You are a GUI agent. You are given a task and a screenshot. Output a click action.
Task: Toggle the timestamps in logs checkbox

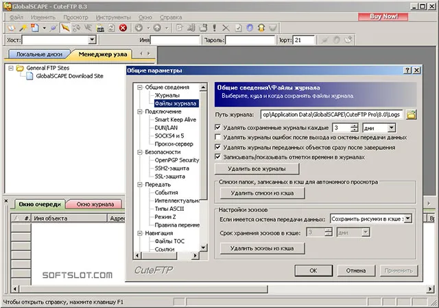click(x=218, y=157)
